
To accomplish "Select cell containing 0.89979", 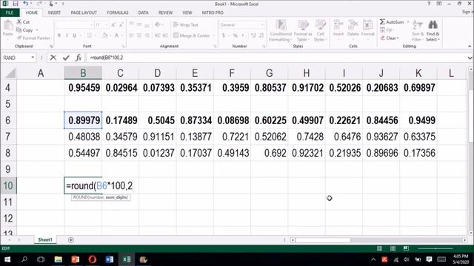I will (x=83, y=120).
